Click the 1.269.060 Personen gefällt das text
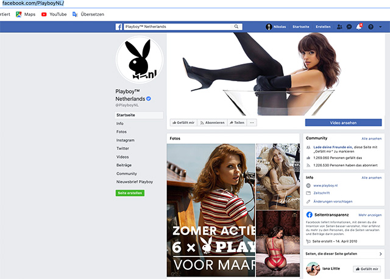 [338, 158]
